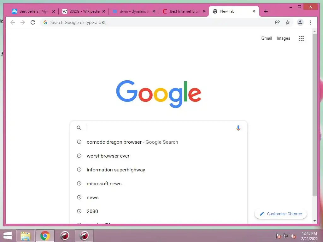Click the Chrome taskbar icon
The width and height of the screenshot is (323, 242).
45,236
